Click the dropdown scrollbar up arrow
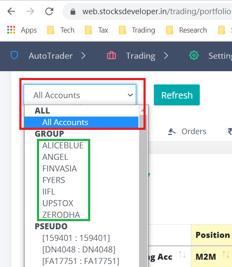 click(143, 110)
